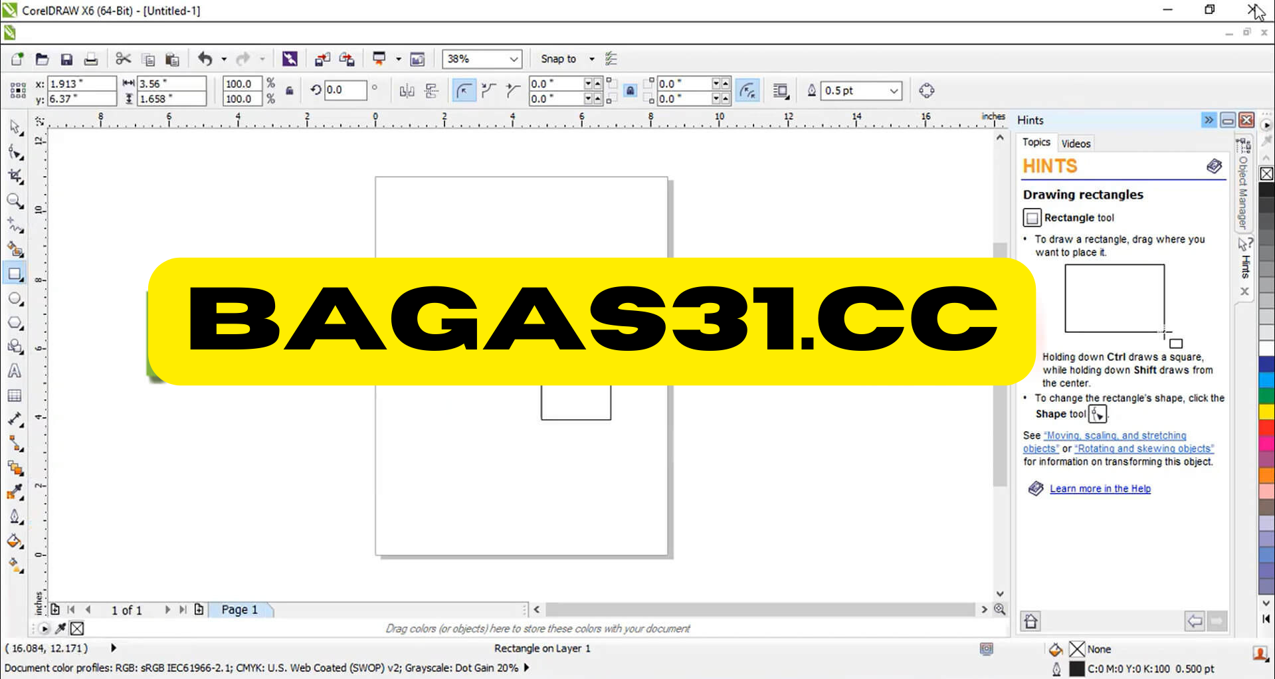Select the Crop tool
This screenshot has height=679, width=1275.
tap(15, 176)
